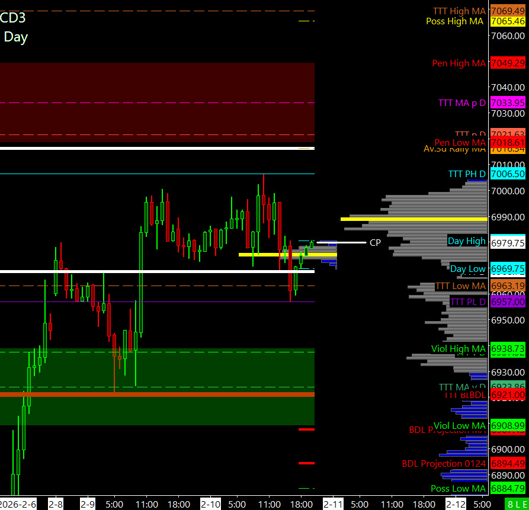This screenshot has width=529, height=510.
Task: Select the Pen High MA price tag 7049.29
Action: [x=508, y=63]
